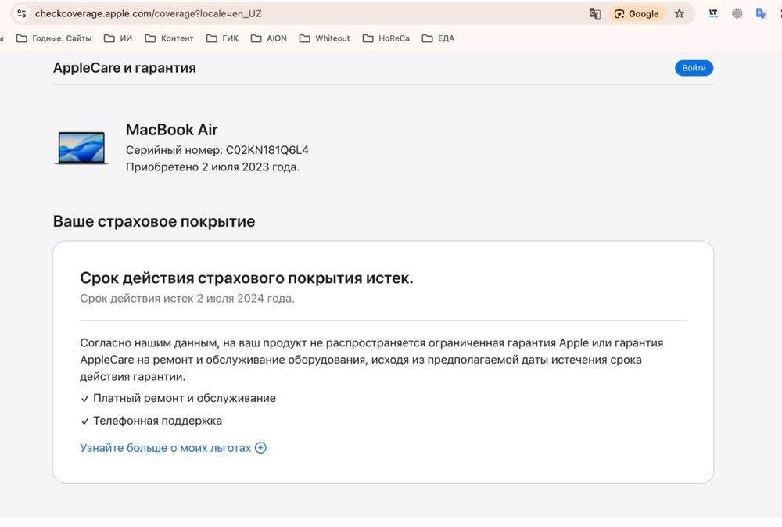
Task: Open the Годные. Сайты bookmarks folder
Action: click(54, 38)
